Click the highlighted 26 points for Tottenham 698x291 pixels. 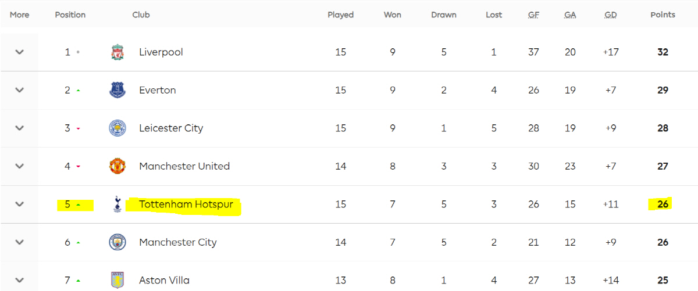point(663,204)
